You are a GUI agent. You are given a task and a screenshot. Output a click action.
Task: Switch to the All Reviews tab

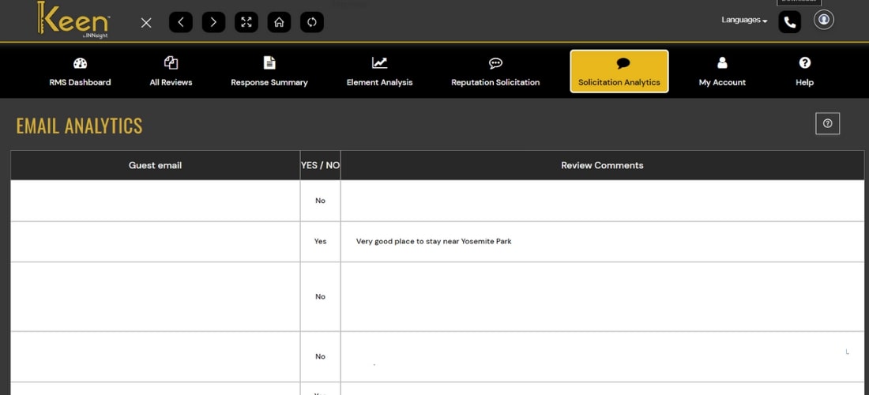point(171,71)
